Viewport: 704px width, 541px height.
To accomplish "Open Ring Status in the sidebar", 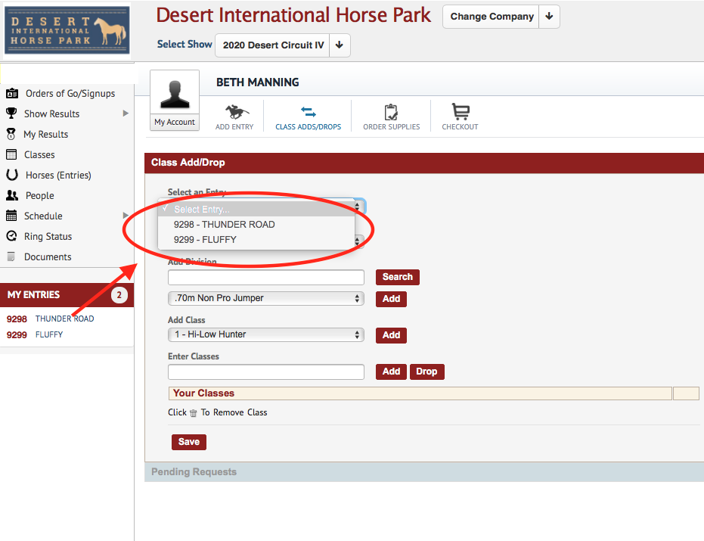I will (48, 236).
